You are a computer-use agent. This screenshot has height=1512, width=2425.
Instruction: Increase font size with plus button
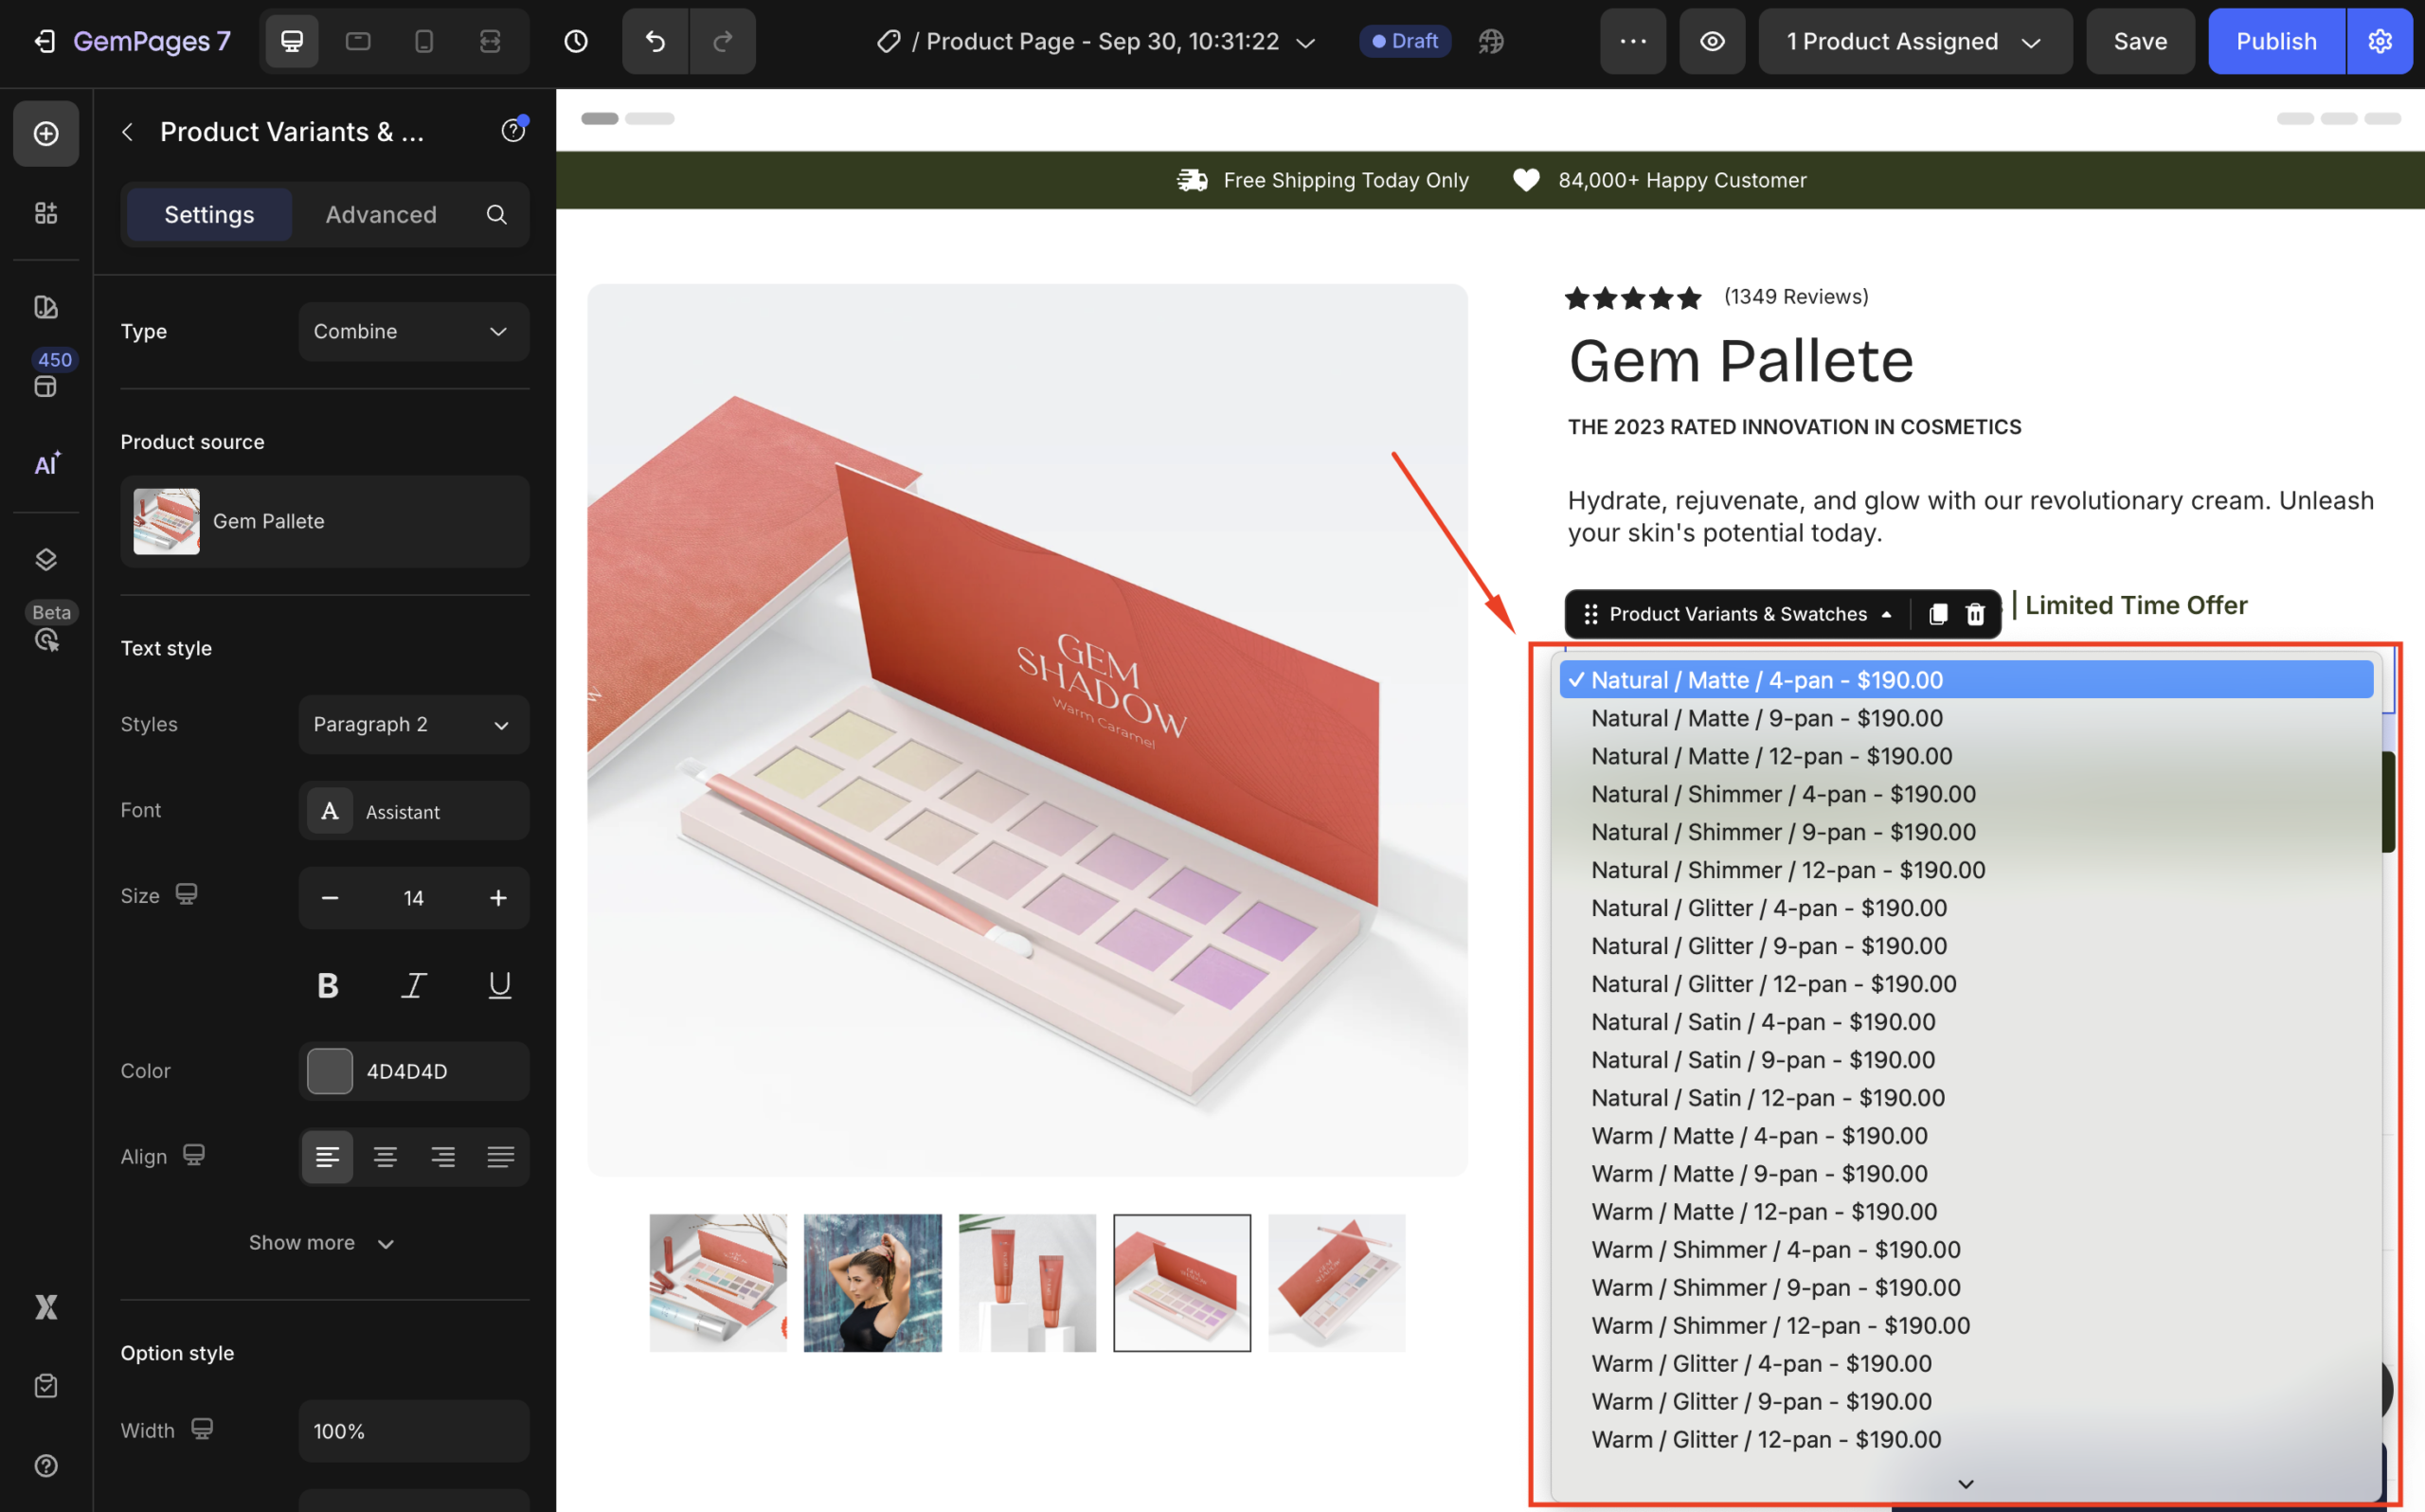(498, 898)
